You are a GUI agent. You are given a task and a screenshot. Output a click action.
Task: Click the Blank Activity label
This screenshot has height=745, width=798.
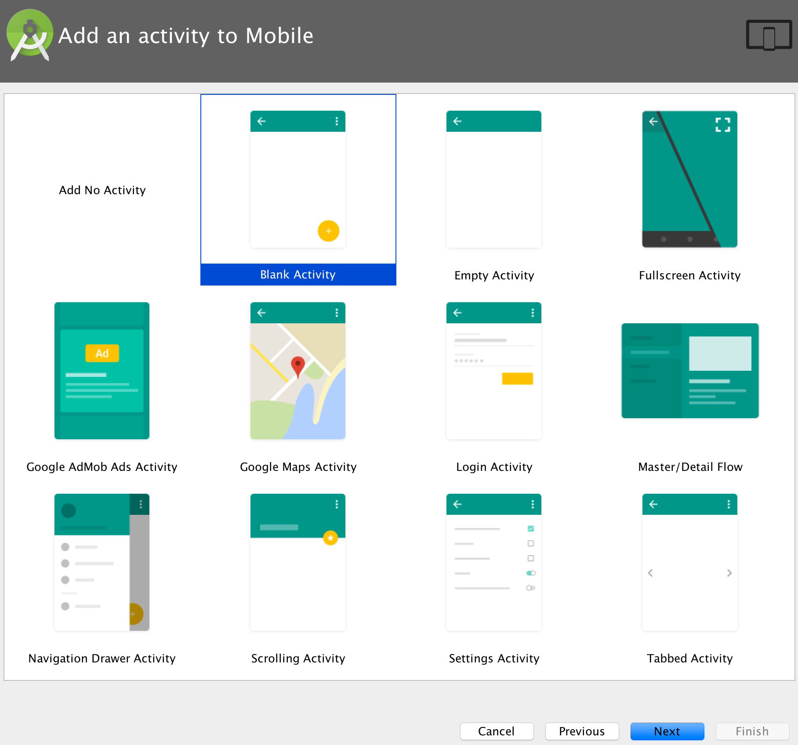[298, 275]
